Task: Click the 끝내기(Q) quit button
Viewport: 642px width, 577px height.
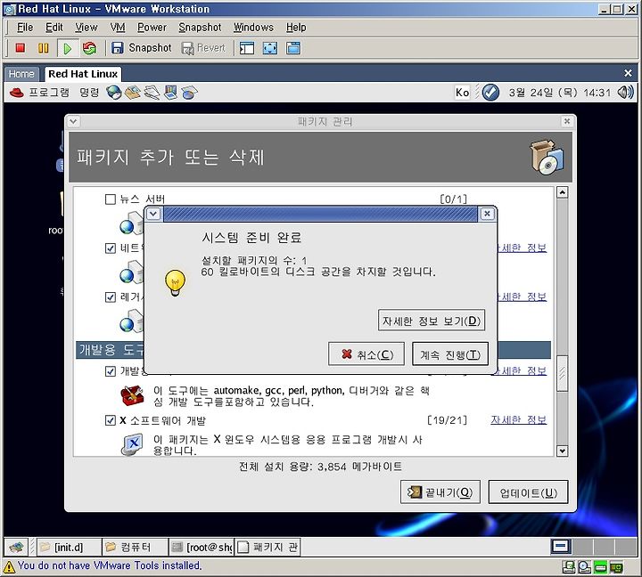Action: pos(440,492)
